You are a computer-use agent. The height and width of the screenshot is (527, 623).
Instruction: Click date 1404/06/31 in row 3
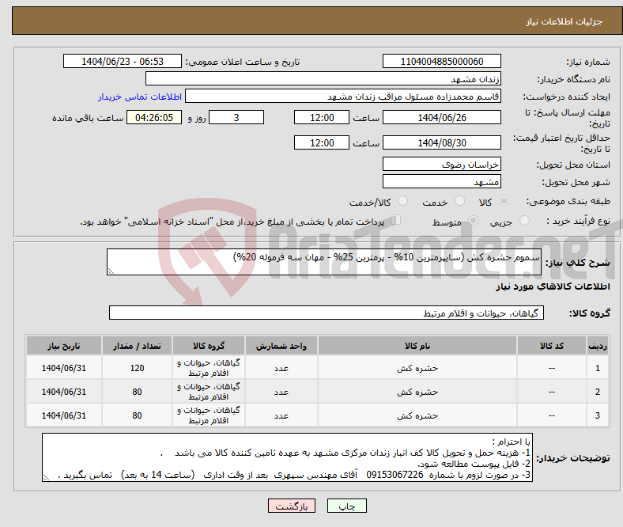(x=64, y=415)
